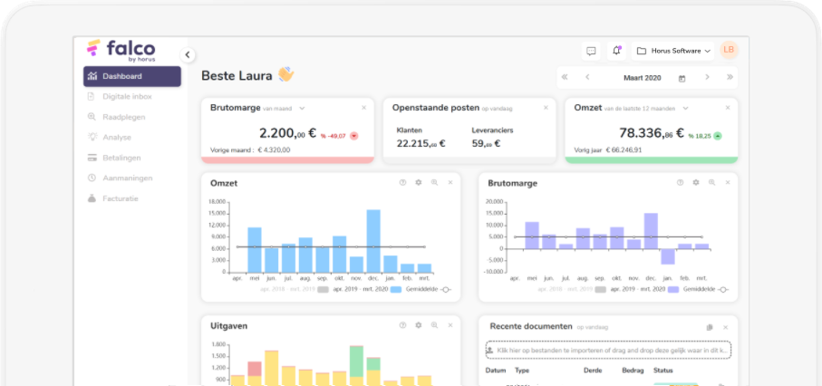The image size is (822, 386).
Task: Zoom in the Omzet chart
Action: pyautogui.click(x=434, y=182)
